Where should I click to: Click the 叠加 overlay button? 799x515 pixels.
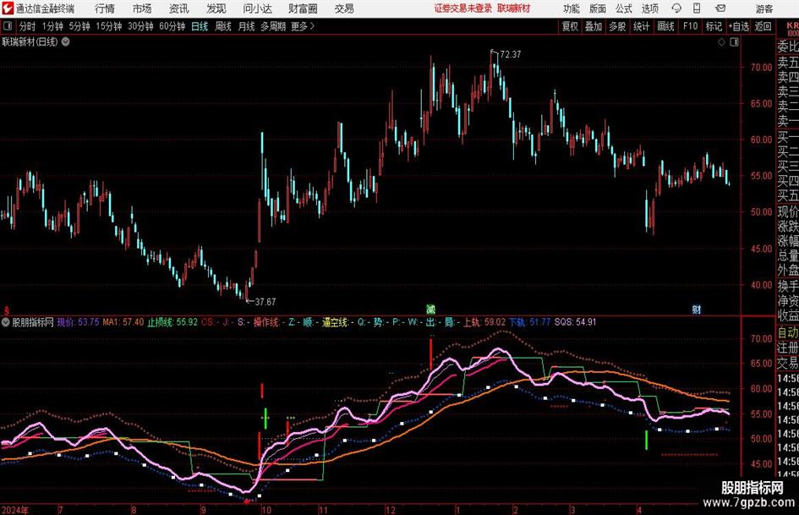[x=594, y=26]
